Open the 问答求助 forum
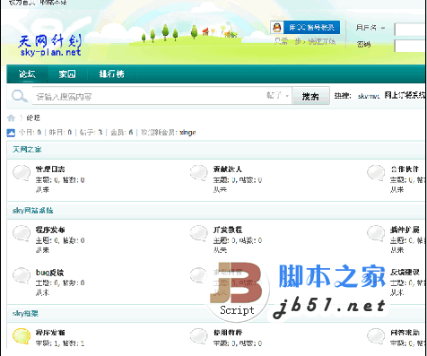Screen dimensions: 427x356 pyautogui.click(x=405, y=333)
